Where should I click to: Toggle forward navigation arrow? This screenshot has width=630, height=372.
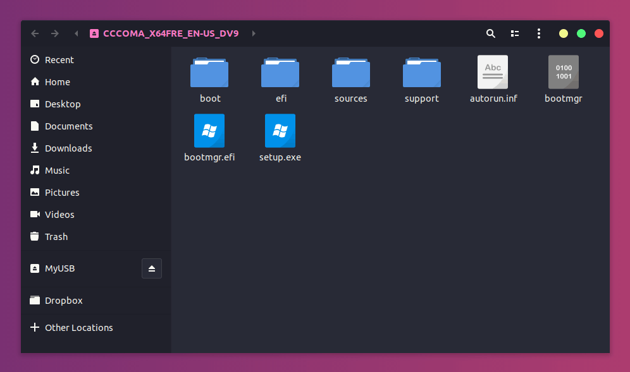55,33
